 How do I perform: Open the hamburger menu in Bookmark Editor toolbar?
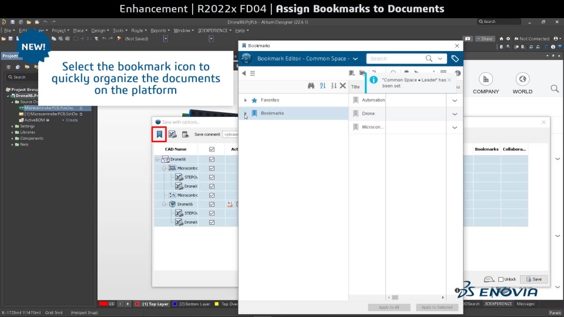tap(253, 73)
